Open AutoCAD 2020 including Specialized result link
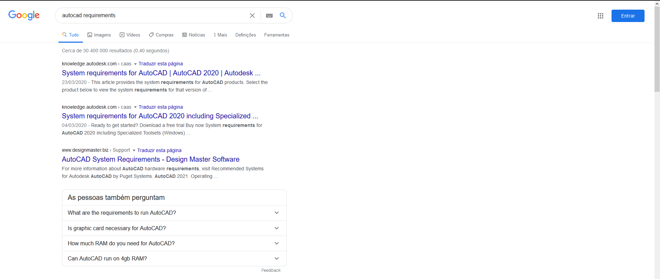 [x=160, y=116]
